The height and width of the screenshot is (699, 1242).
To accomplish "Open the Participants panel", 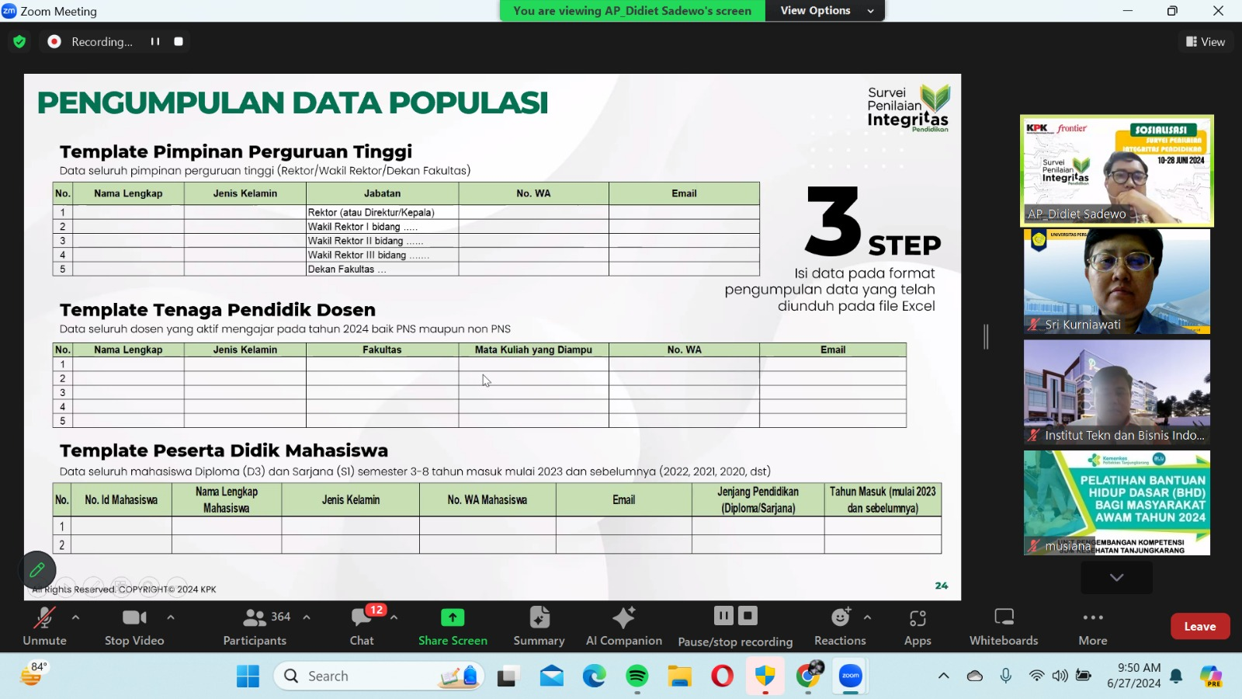I will 255,626.
